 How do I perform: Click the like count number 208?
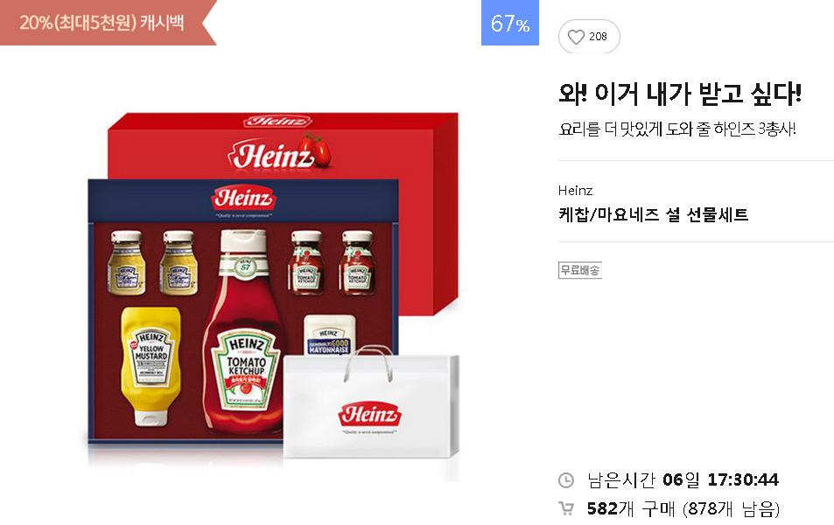(598, 36)
